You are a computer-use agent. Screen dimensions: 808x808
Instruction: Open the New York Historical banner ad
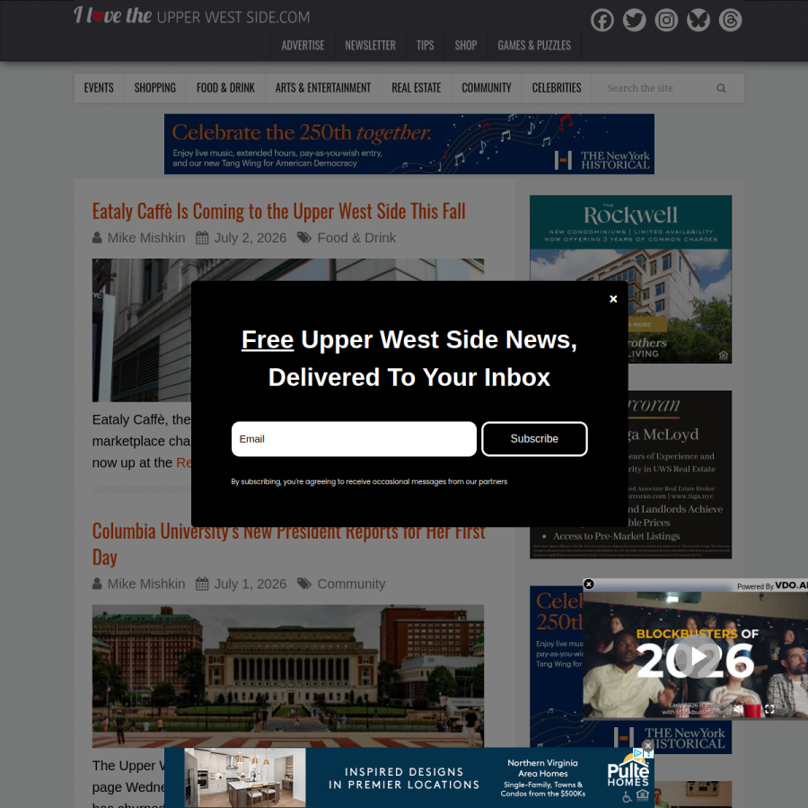pyautogui.click(x=409, y=144)
